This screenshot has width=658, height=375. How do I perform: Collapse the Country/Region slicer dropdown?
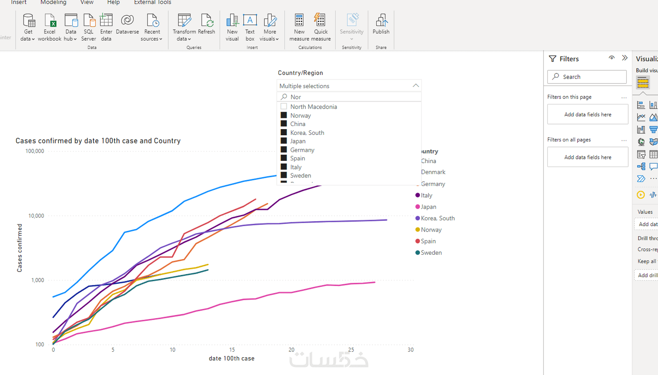tap(416, 86)
